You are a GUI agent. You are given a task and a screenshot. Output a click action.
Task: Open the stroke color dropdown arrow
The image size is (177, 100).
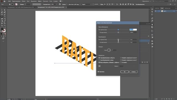[18, 4]
